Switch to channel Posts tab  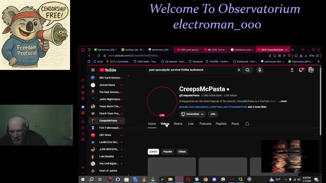pyautogui.click(x=235, y=124)
